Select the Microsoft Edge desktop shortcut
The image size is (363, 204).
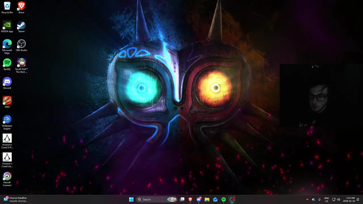tap(7, 47)
